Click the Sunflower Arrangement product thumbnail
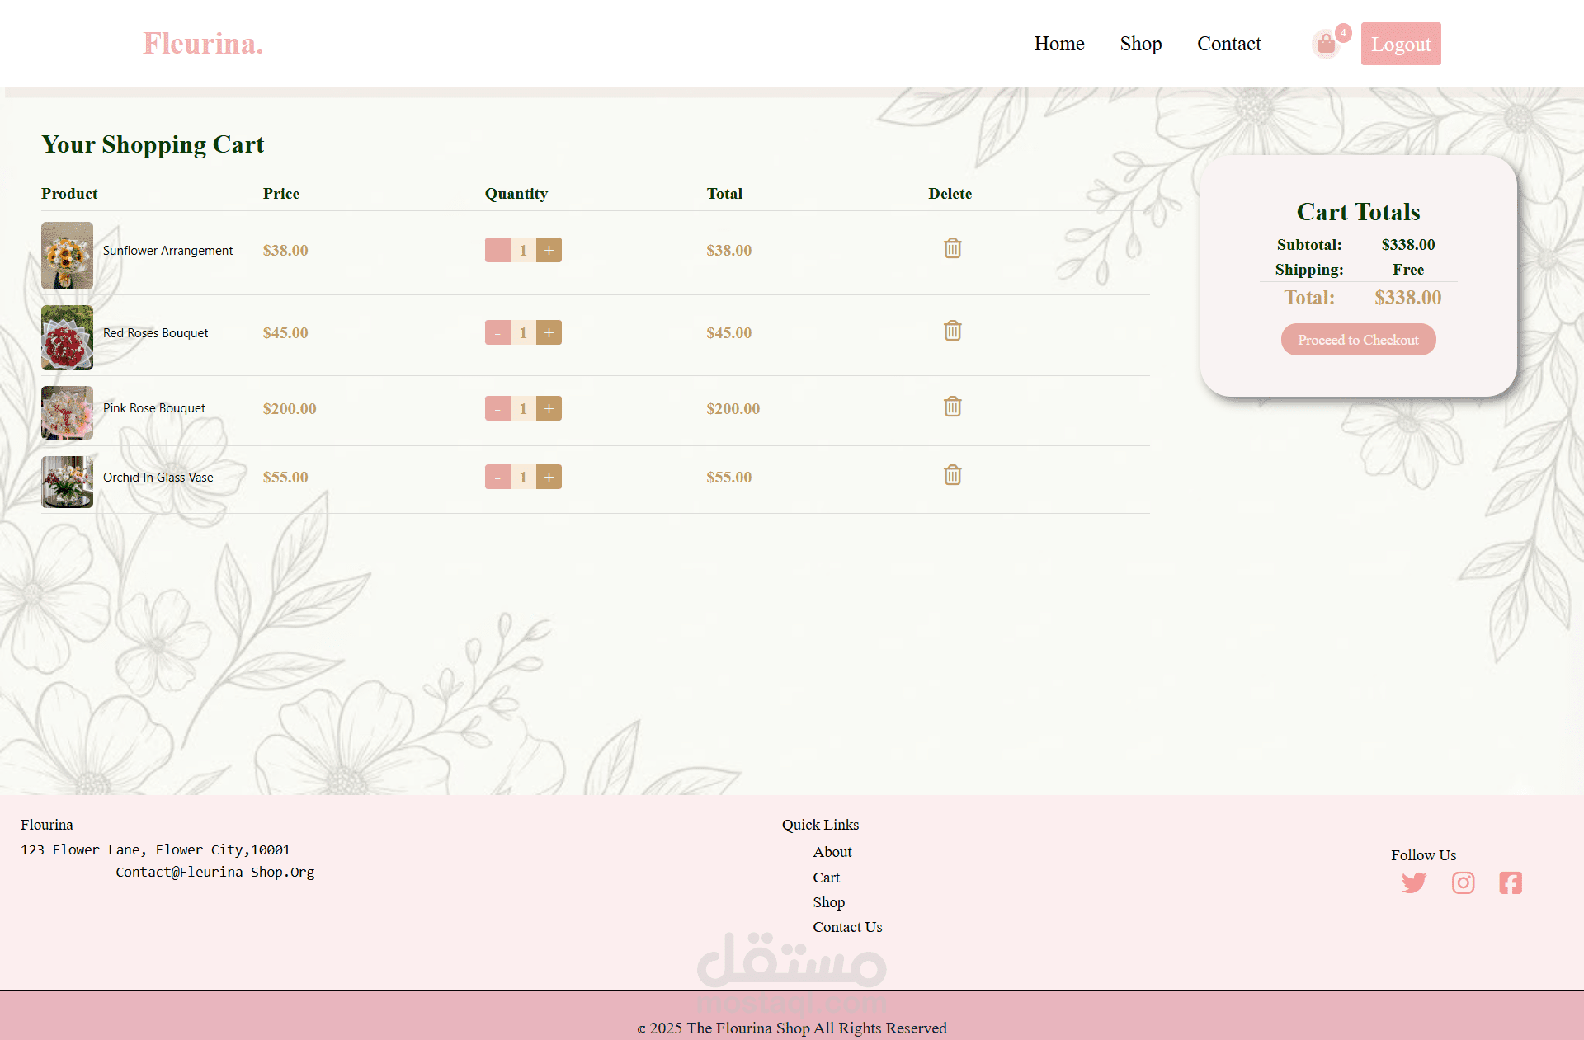1584x1040 pixels. (x=67, y=256)
